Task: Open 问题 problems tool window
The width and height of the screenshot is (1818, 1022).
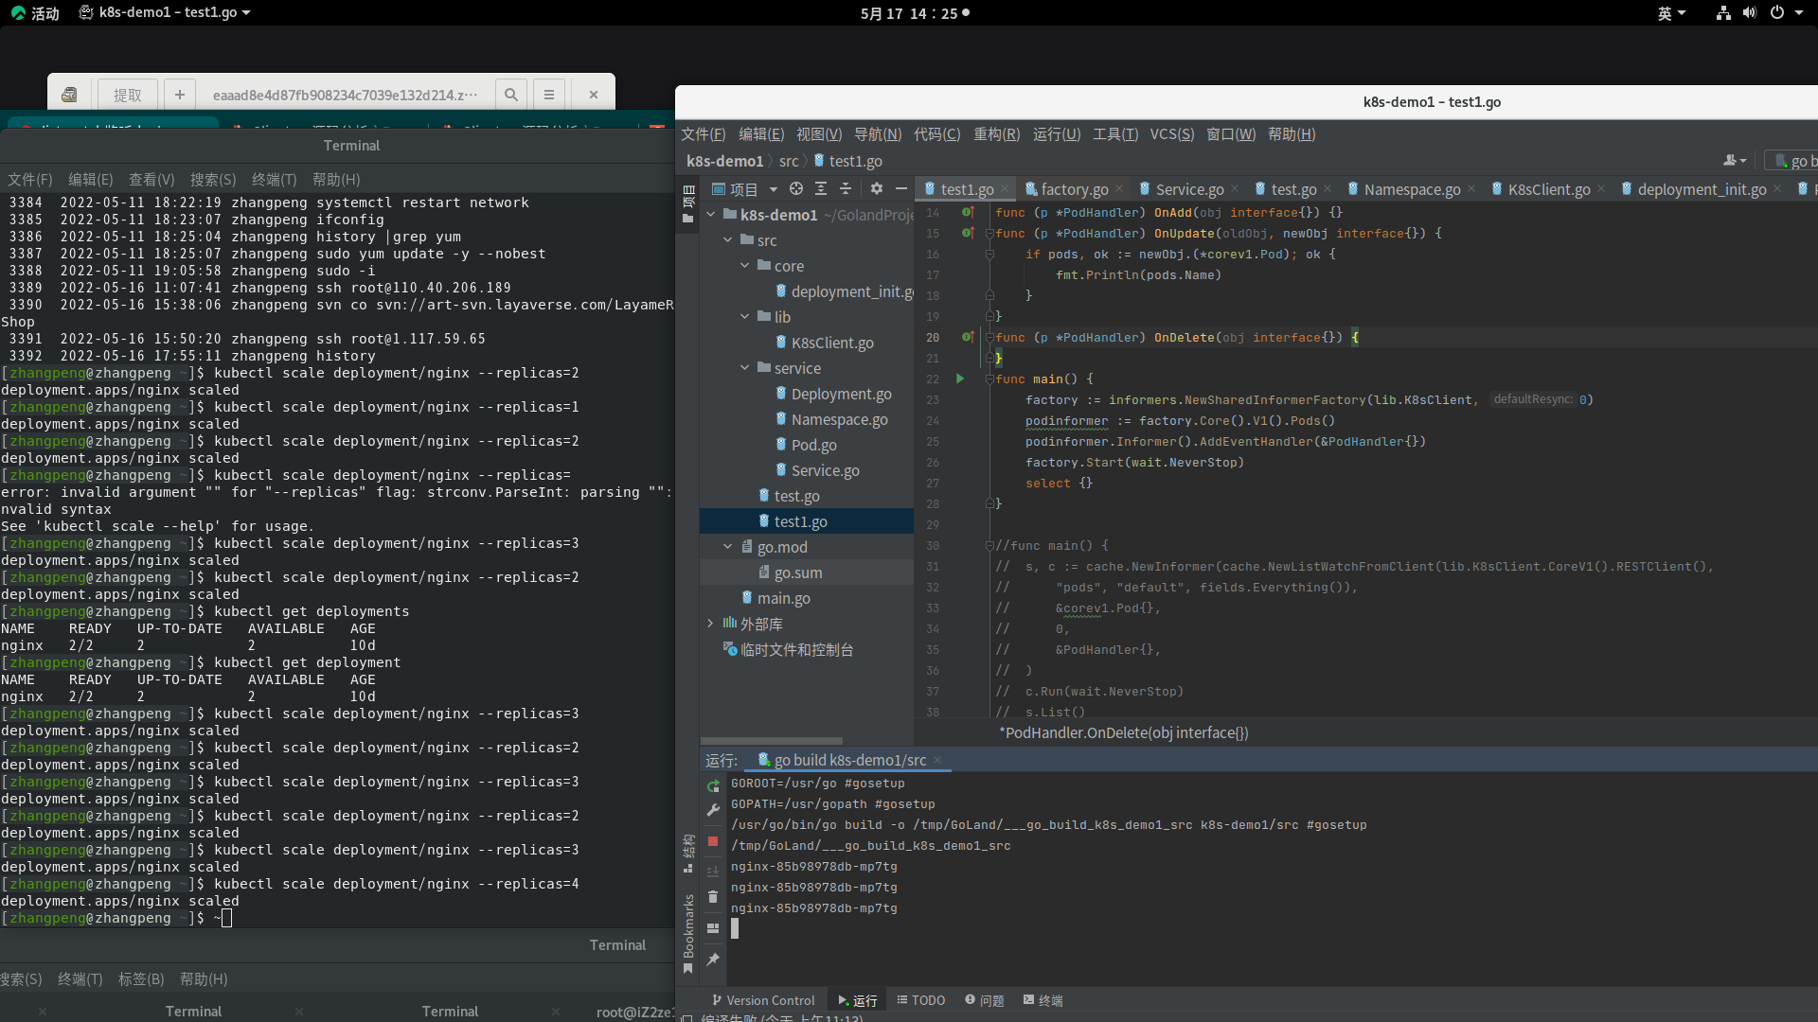Action: (x=985, y=1000)
